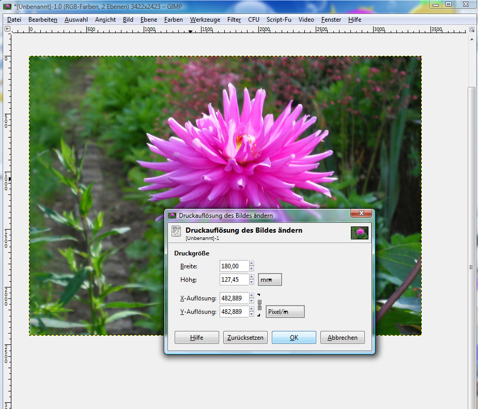
Task: Click the GIMP icon in main title bar
Action: click(x=7, y=5)
